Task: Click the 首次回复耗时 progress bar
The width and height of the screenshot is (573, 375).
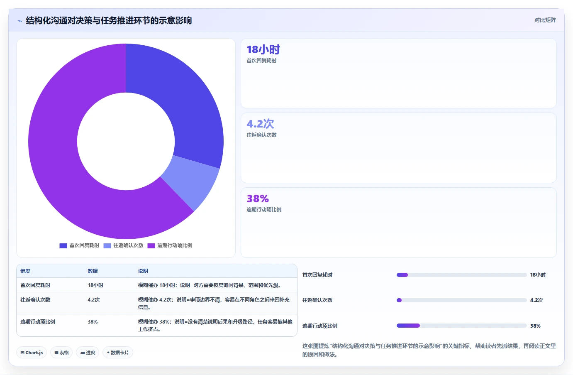Action: 461,275
